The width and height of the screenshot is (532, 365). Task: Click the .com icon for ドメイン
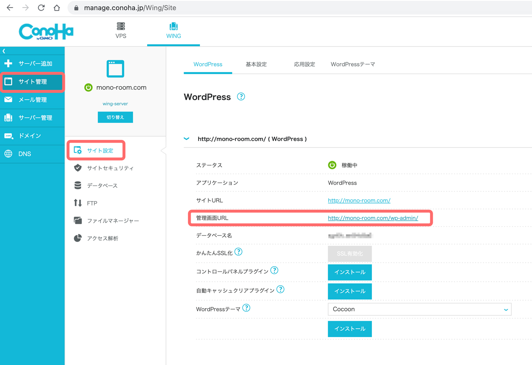click(x=8, y=136)
